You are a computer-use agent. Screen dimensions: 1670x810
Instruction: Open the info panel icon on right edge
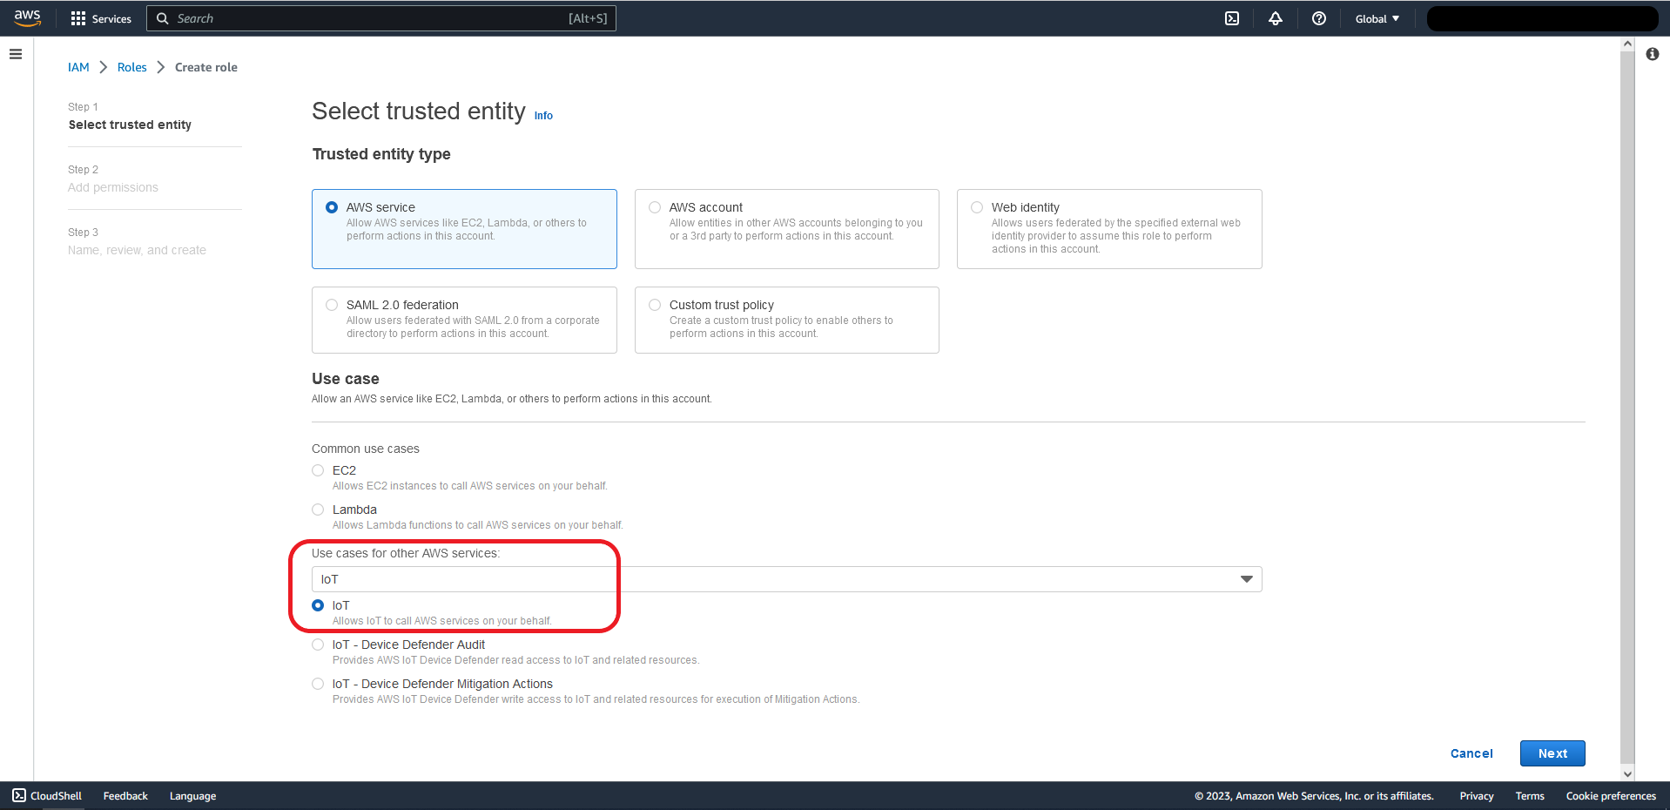click(x=1652, y=54)
